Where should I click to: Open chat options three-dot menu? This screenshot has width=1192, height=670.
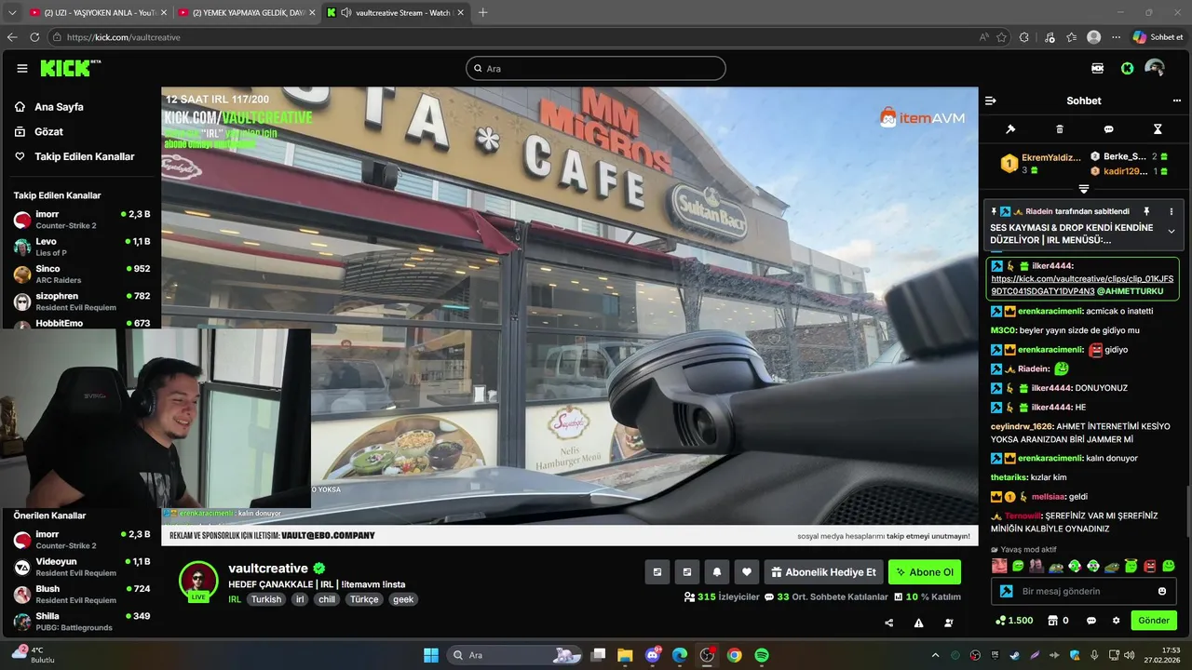[1177, 100]
